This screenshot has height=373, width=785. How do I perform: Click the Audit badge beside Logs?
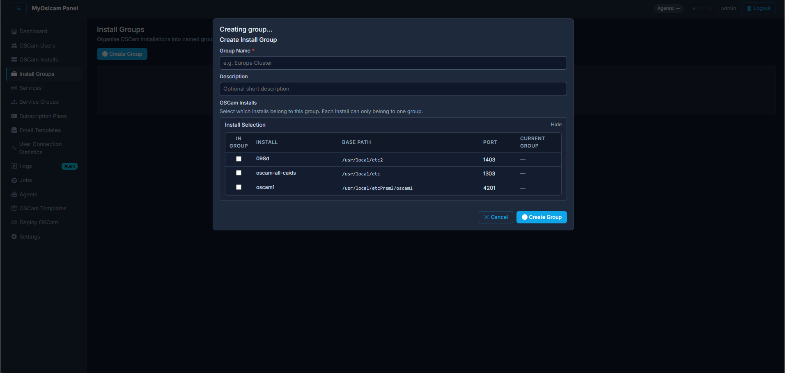69,166
